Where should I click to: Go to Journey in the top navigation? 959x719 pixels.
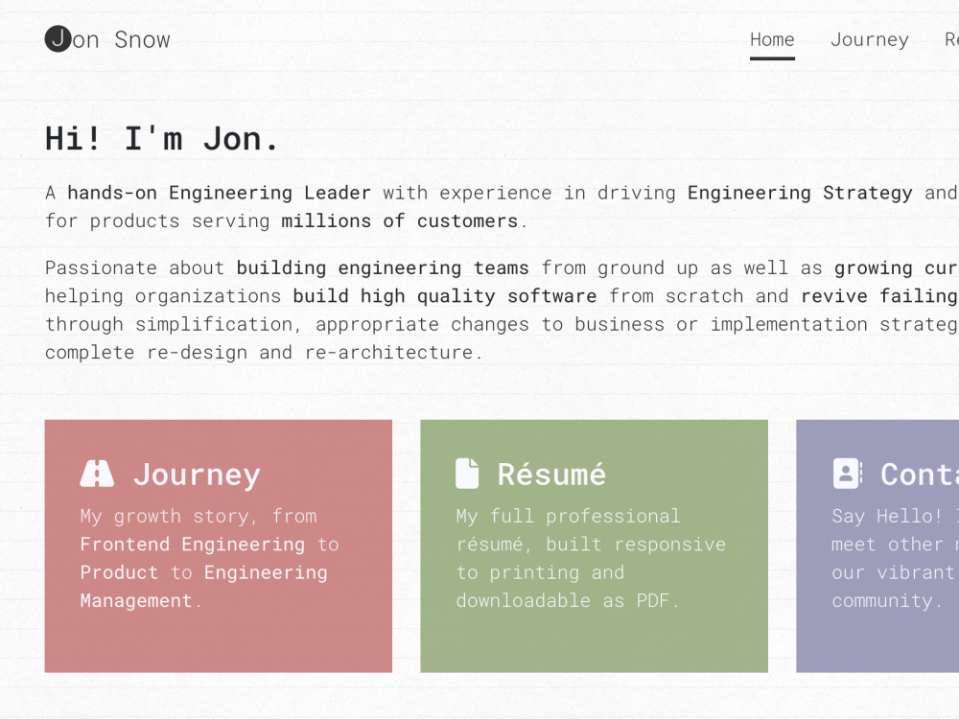coord(869,39)
